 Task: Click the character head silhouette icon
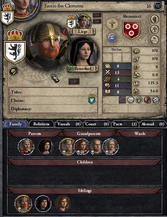pos(155,19)
